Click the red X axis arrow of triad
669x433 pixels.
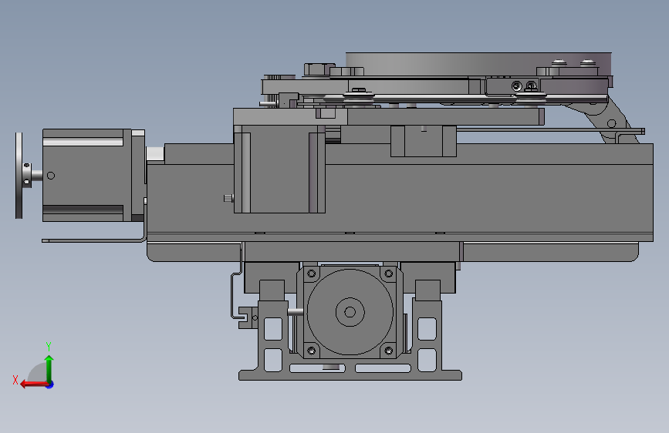pyautogui.click(x=34, y=384)
